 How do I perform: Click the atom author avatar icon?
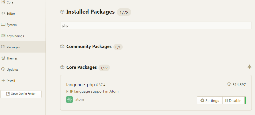[69, 100]
